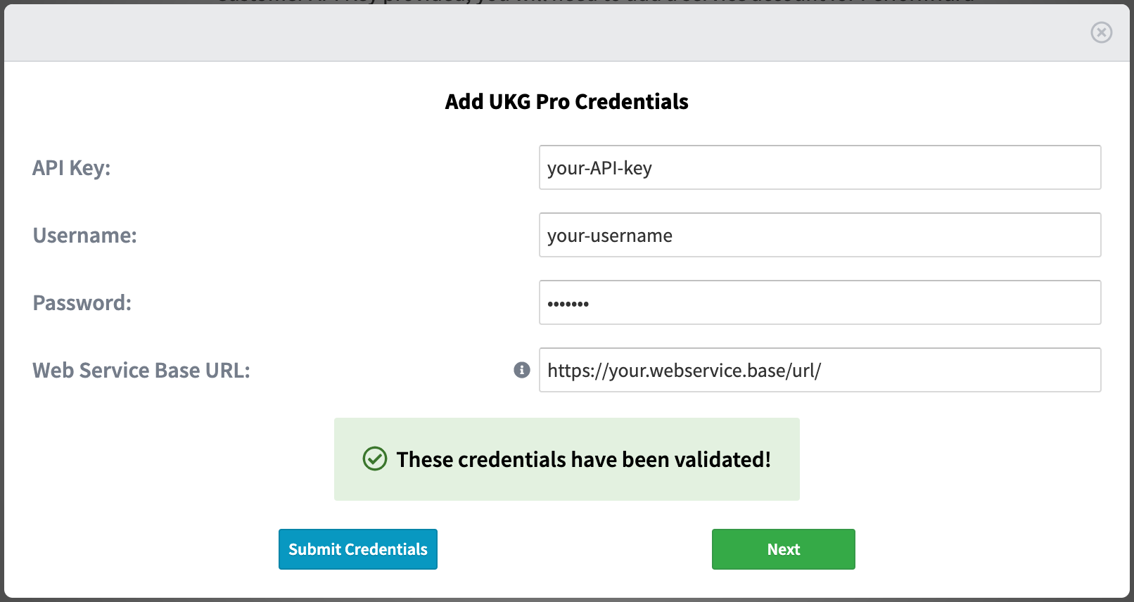Click the "https://your.webservice.base/url/" text
Screen dimensions: 1134x602
point(684,371)
